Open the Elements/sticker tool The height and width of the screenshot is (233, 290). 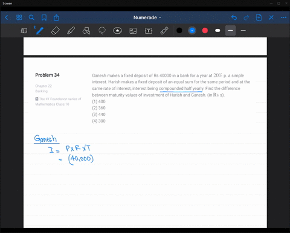[117, 31]
